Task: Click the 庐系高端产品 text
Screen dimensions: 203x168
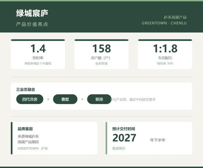Action: tap(175, 17)
